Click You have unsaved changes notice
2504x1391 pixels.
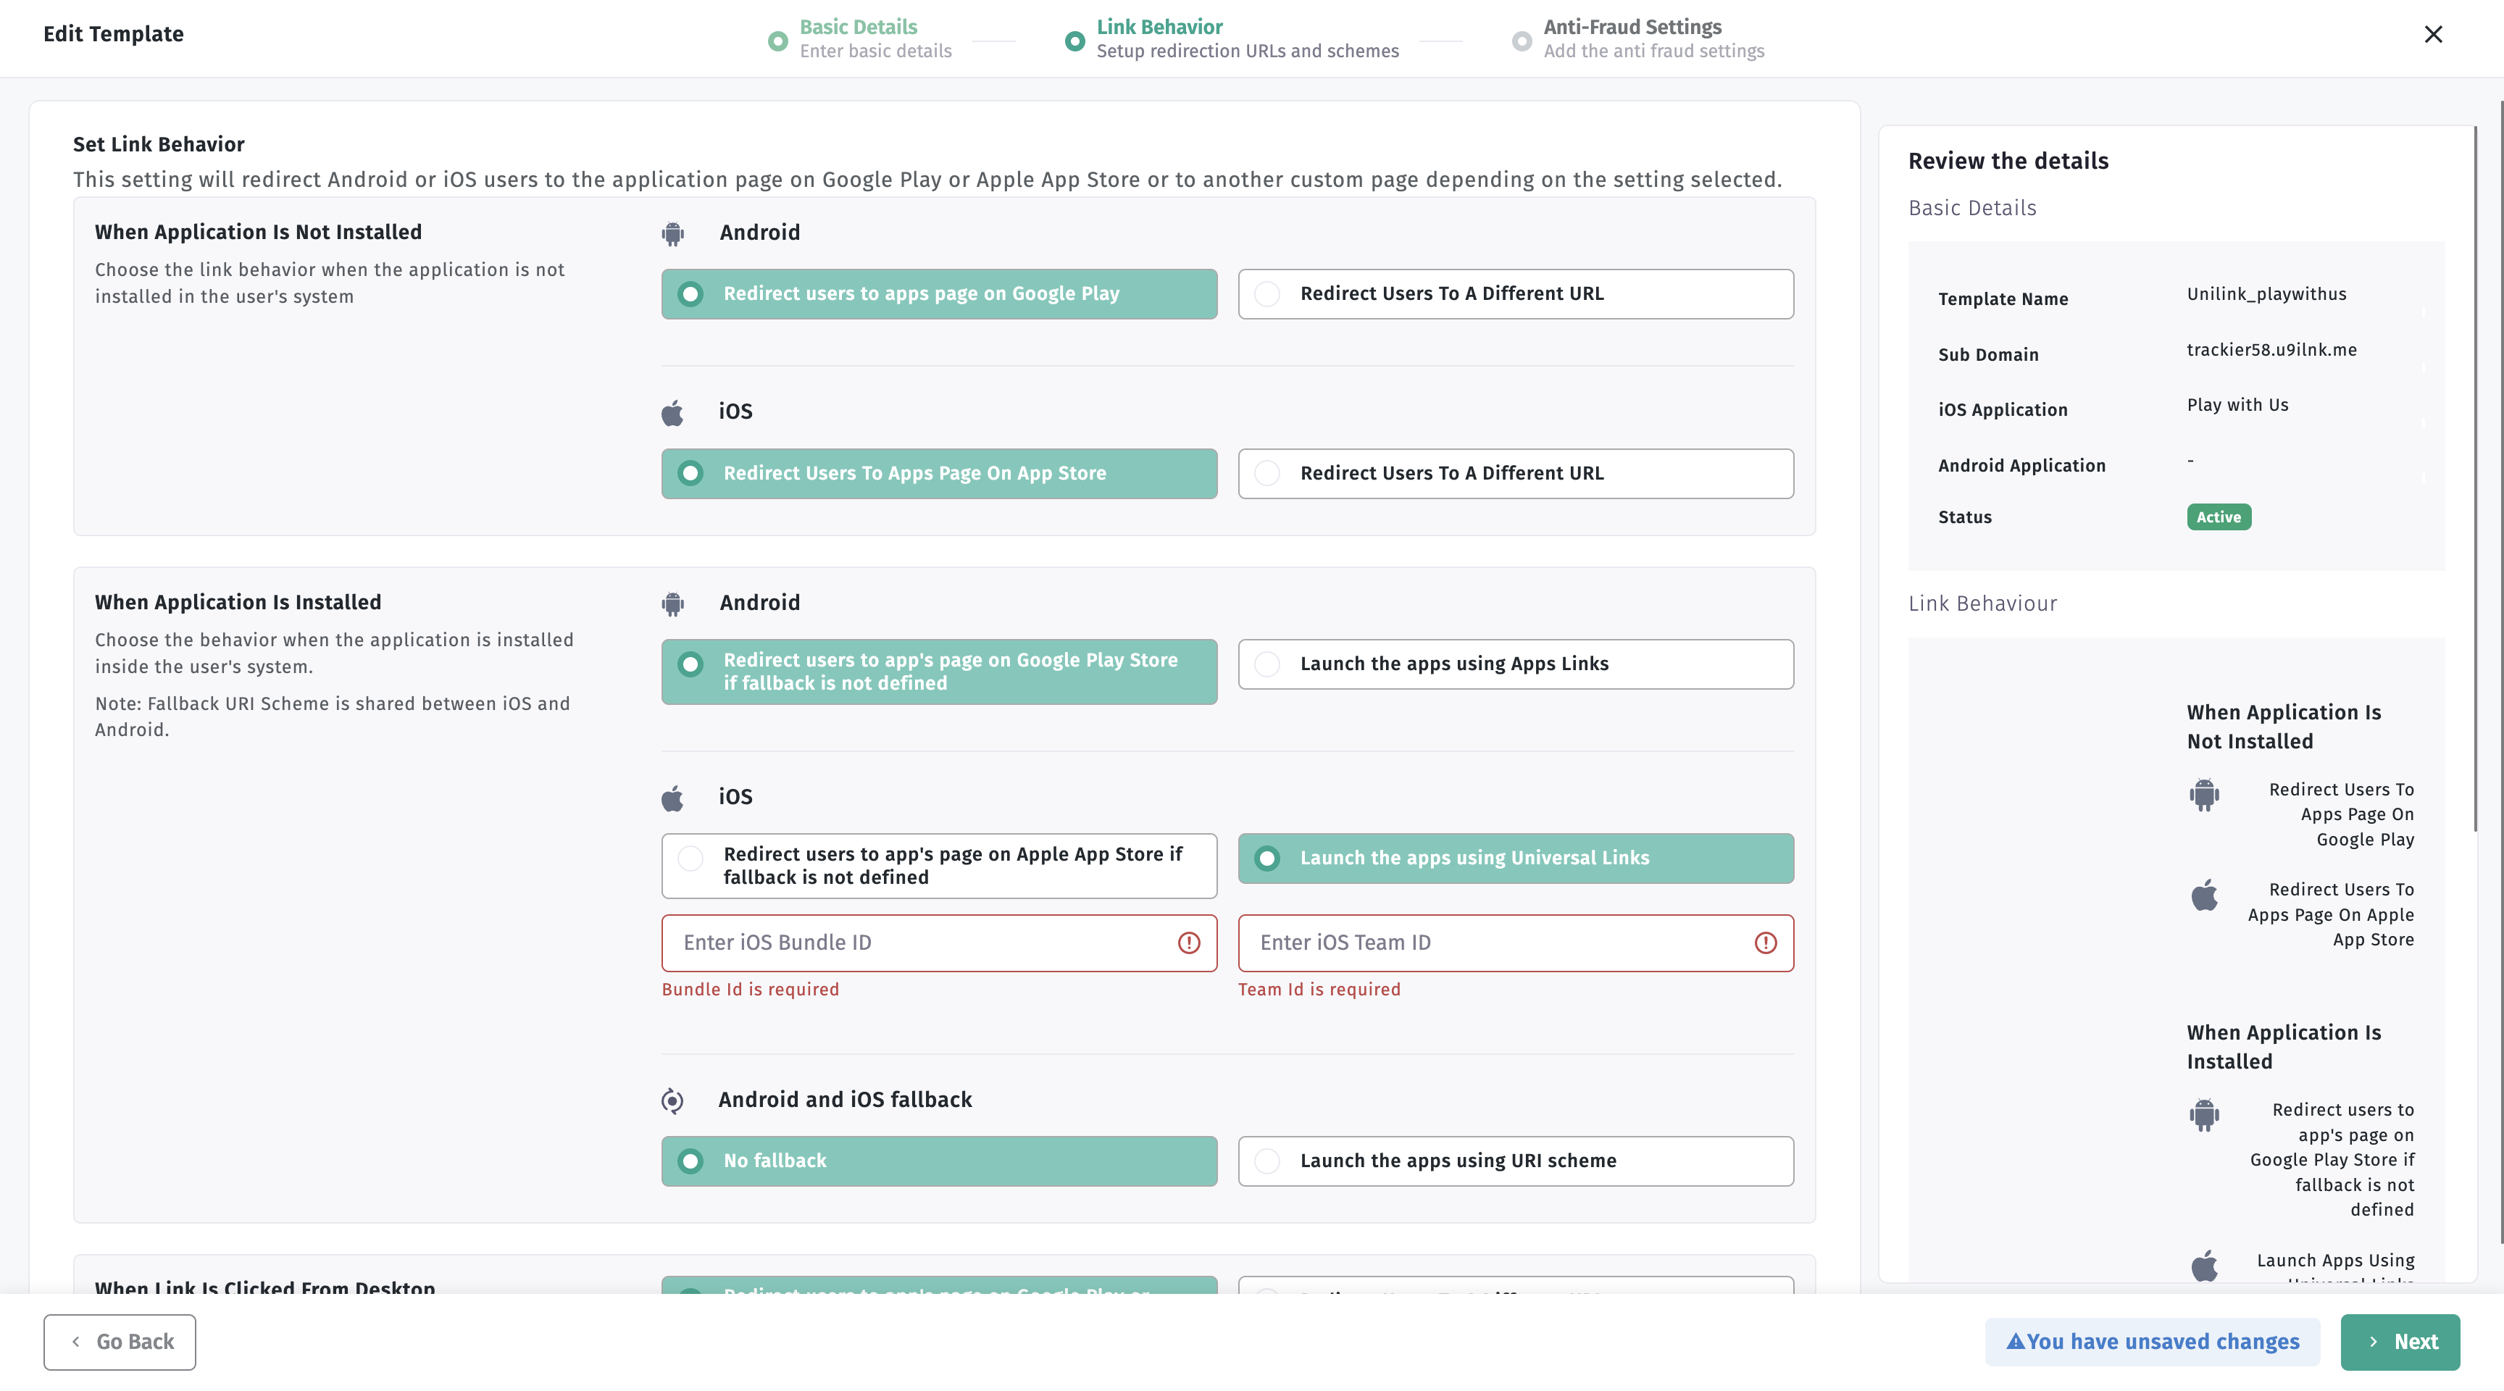coord(2152,1342)
